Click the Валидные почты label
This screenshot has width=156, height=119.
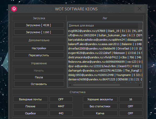pos(31,99)
